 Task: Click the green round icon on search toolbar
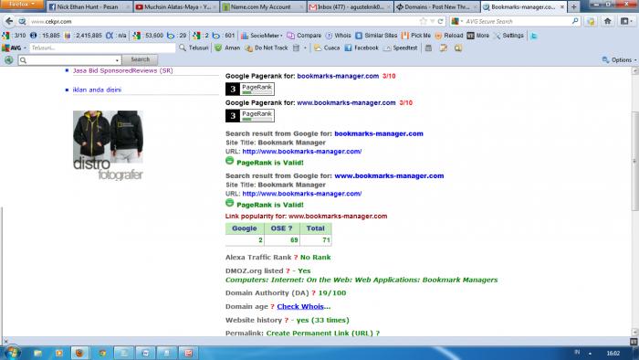coord(8,60)
